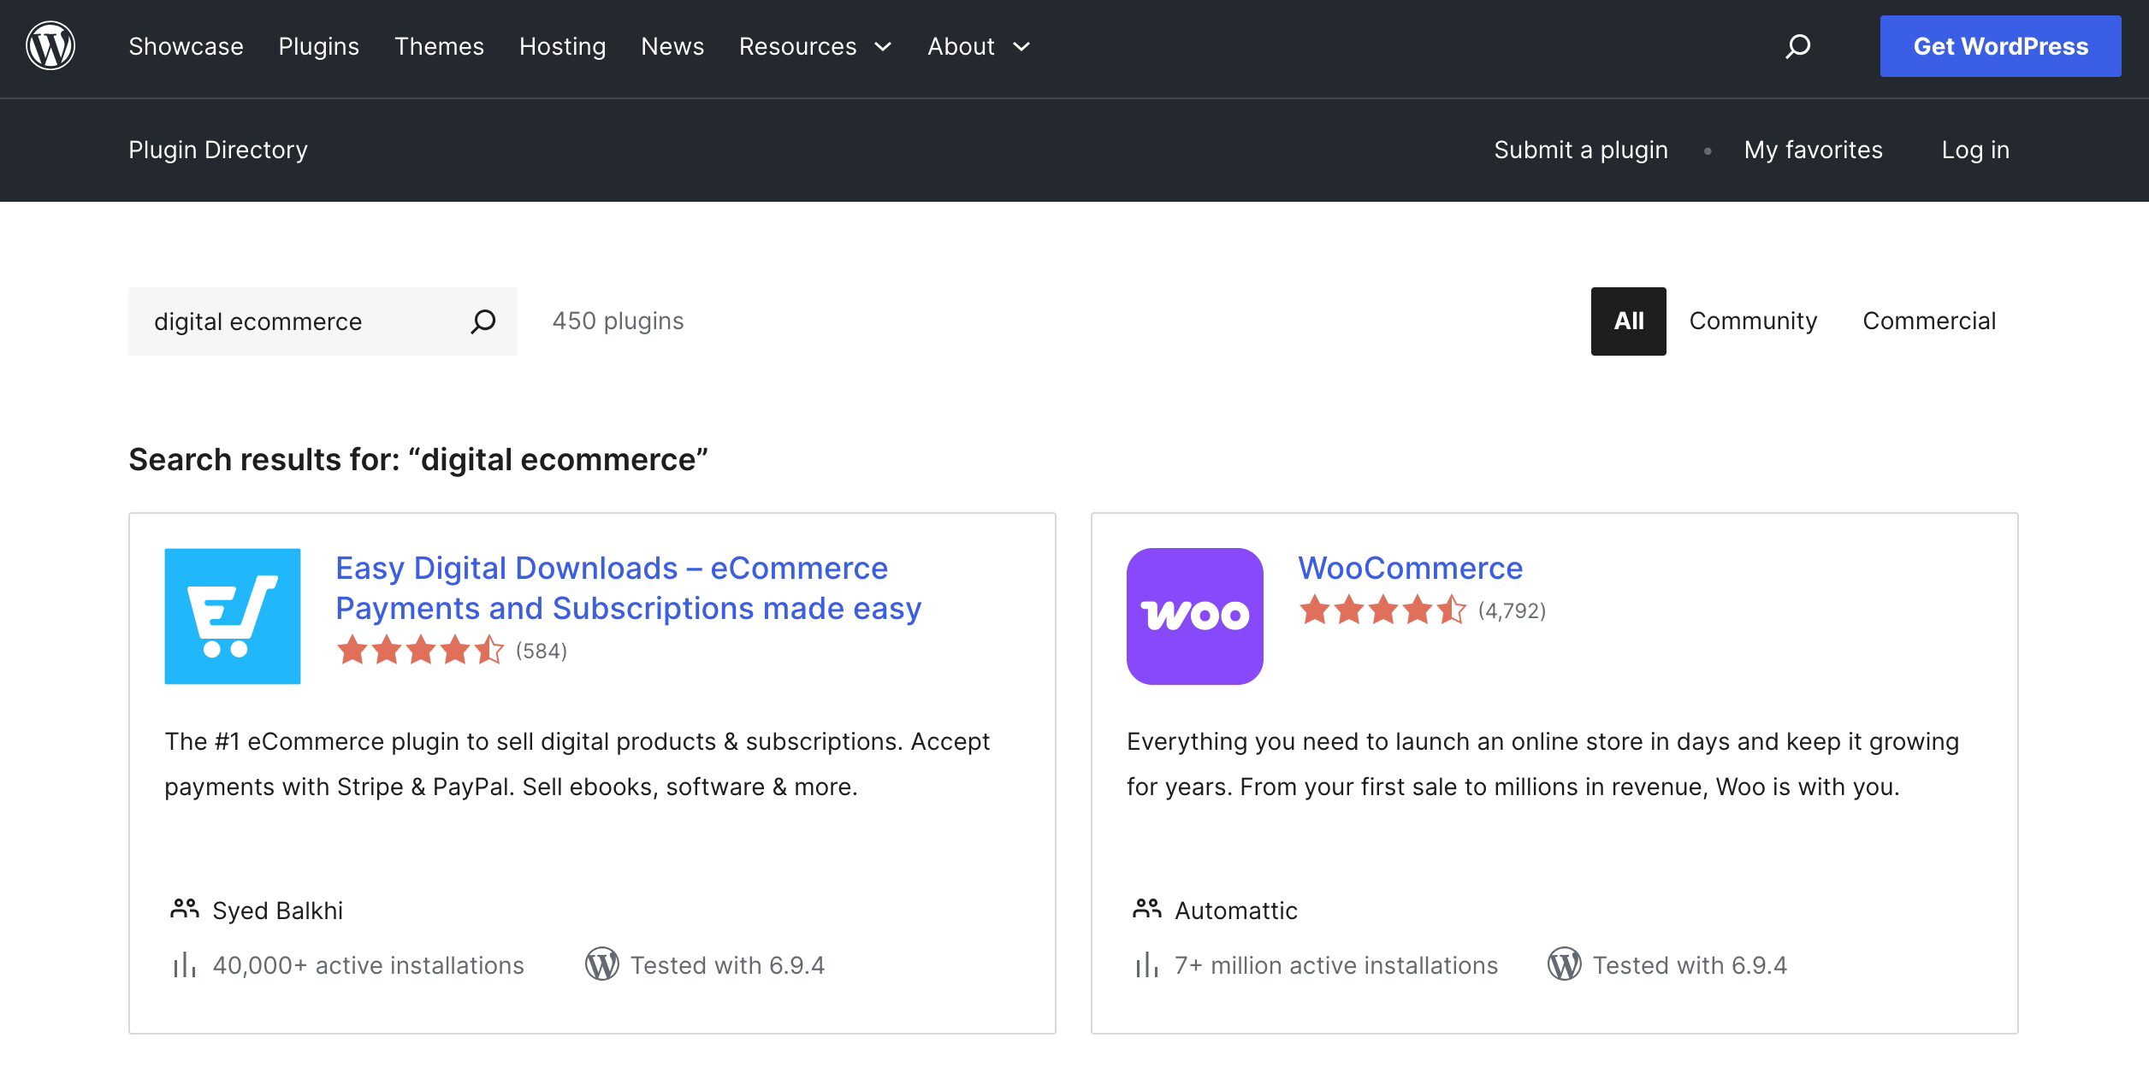Open the header search magnifier icon
Image resolution: width=2149 pixels, height=1067 pixels.
[x=1797, y=46]
